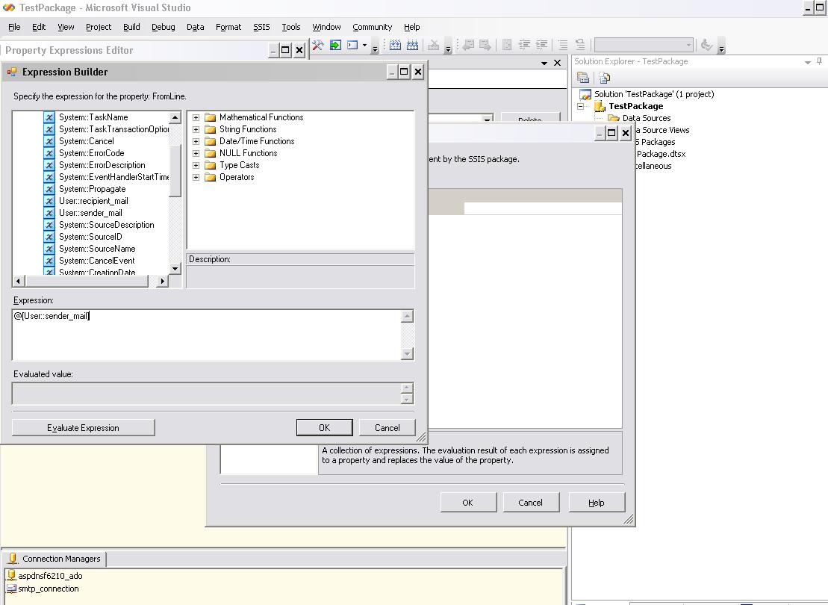The width and height of the screenshot is (828, 605).
Task: Collapse the TestPackage project node
Action: [x=581, y=106]
